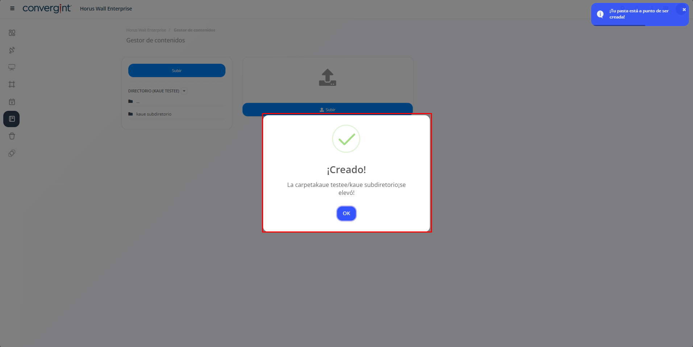
Task: Click the Gestor de contenidos breadcrumb
Action: [194, 30]
